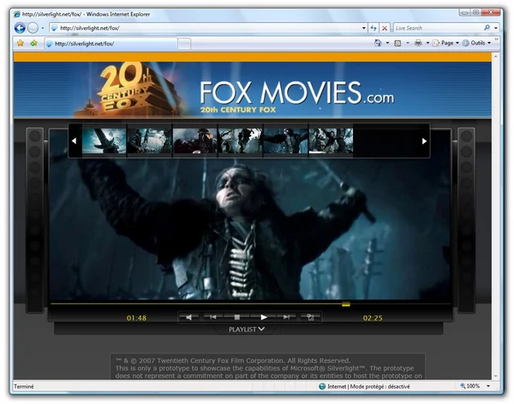514x404 pixels.
Task: Open a new blank tab
Action: tap(184, 44)
